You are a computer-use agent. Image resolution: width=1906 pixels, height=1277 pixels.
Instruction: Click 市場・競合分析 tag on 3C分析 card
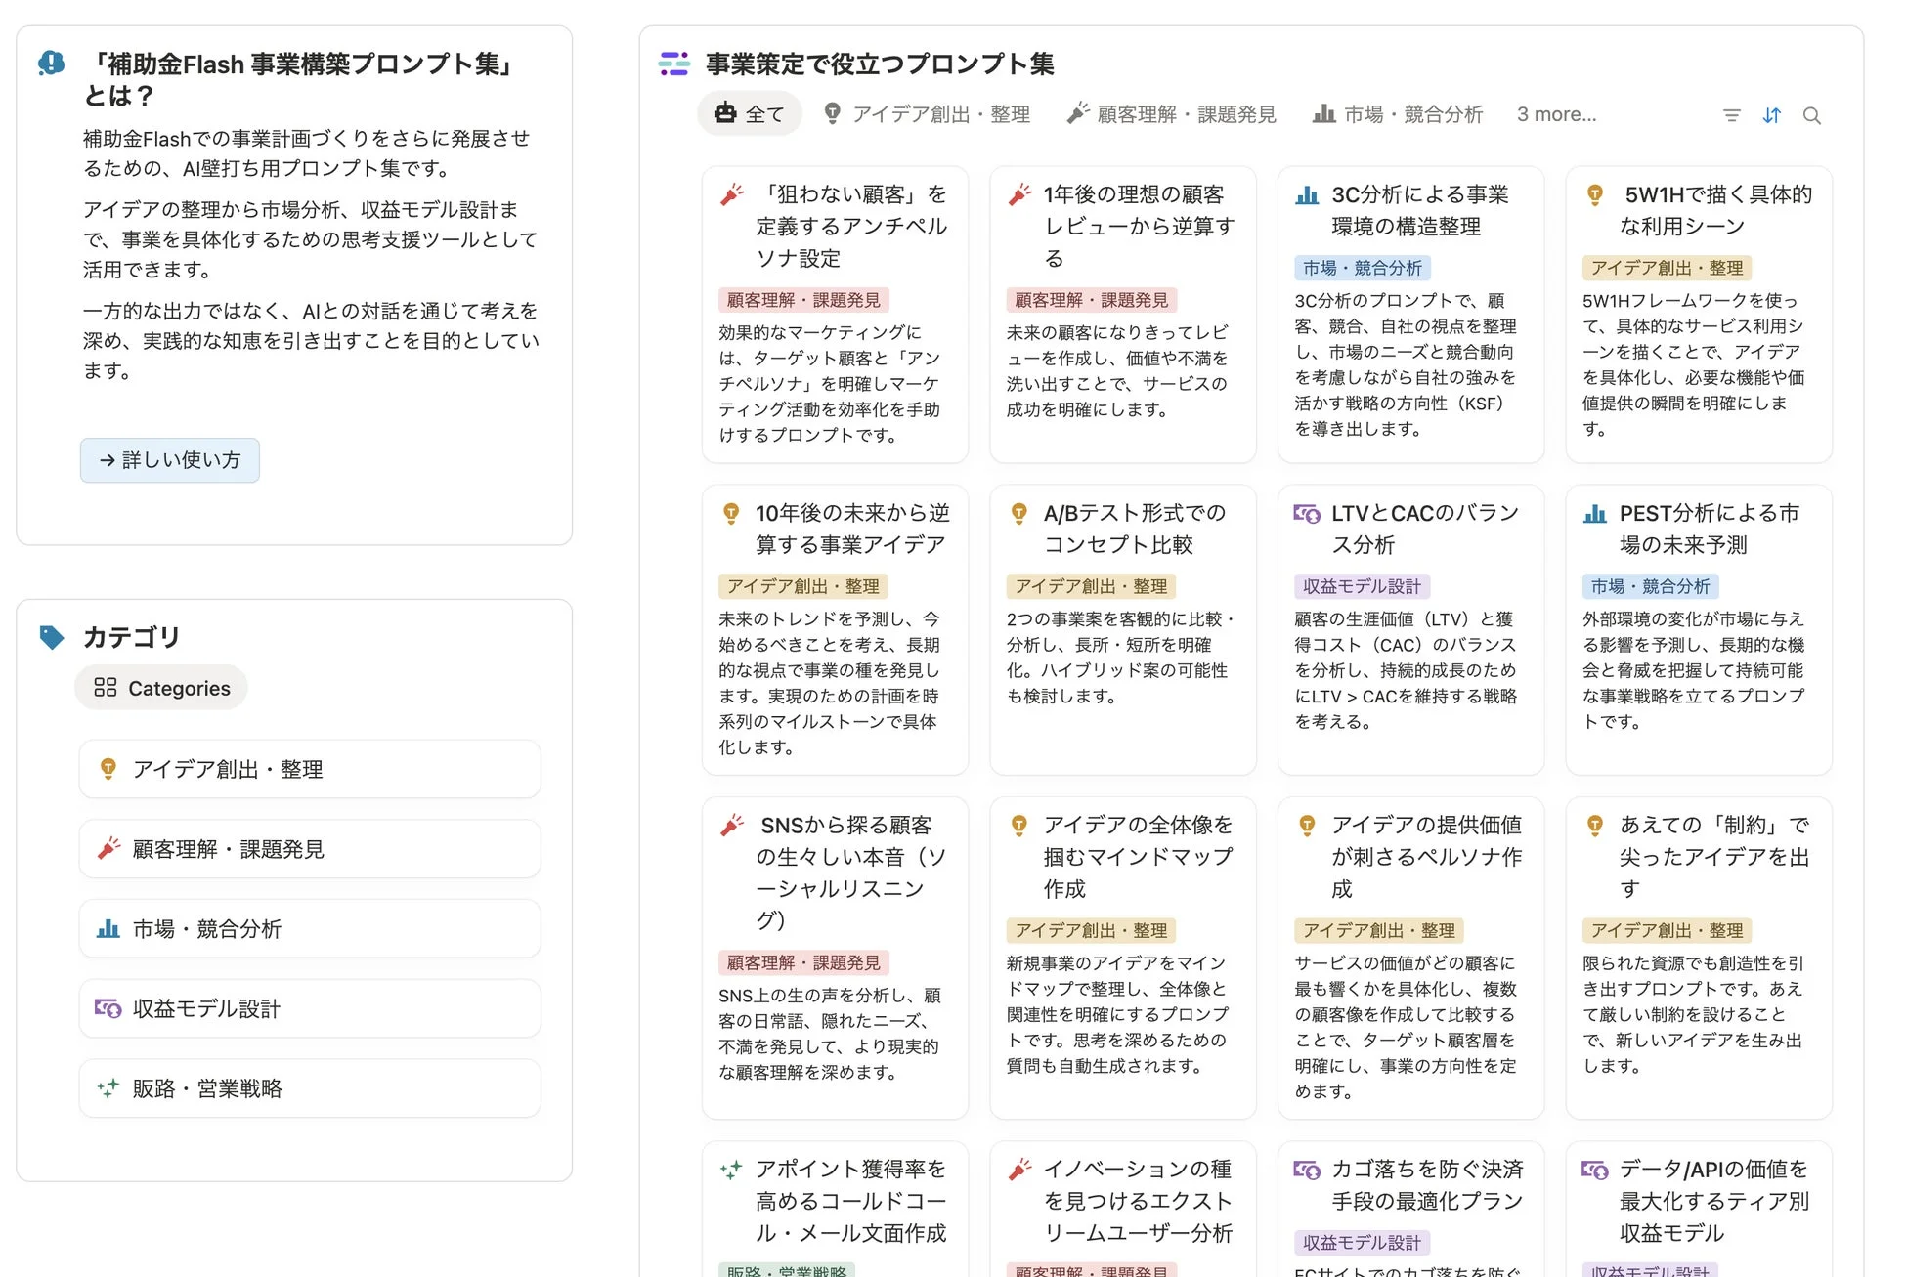pos(1362,268)
